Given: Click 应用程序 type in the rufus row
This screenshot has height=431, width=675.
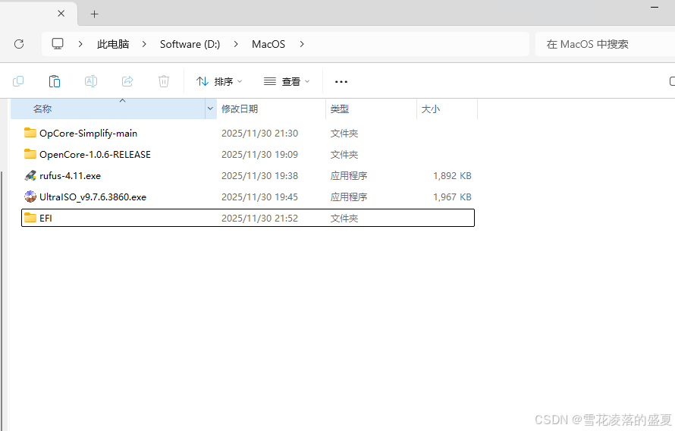Looking at the screenshot, I should point(349,176).
